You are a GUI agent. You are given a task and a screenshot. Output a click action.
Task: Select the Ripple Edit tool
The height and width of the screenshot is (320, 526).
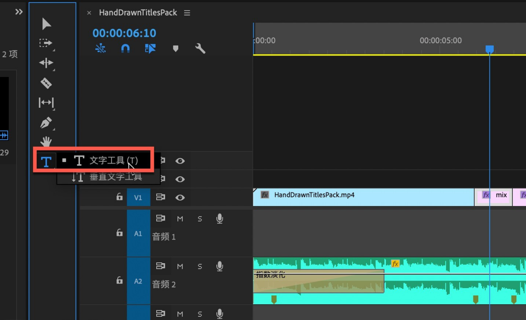pyautogui.click(x=46, y=63)
